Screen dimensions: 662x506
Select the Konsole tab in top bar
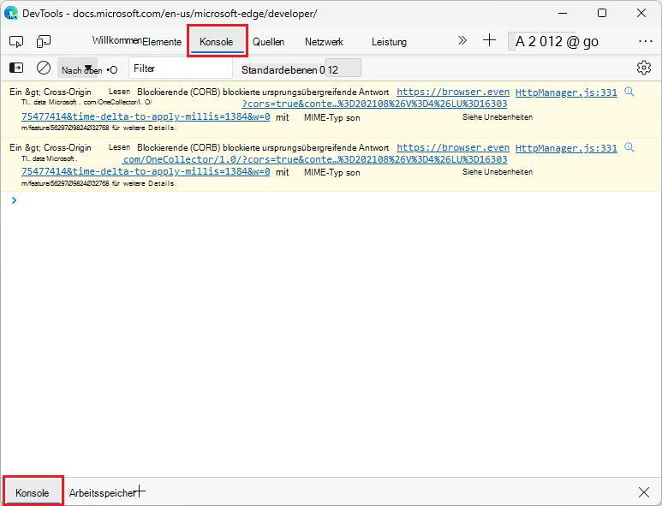coord(216,42)
